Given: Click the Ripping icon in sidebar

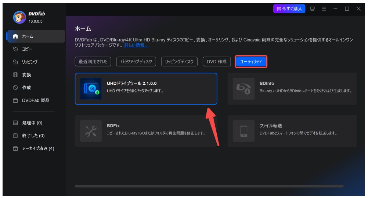Looking at the screenshot, I should pyautogui.click(x=15, y=62).
